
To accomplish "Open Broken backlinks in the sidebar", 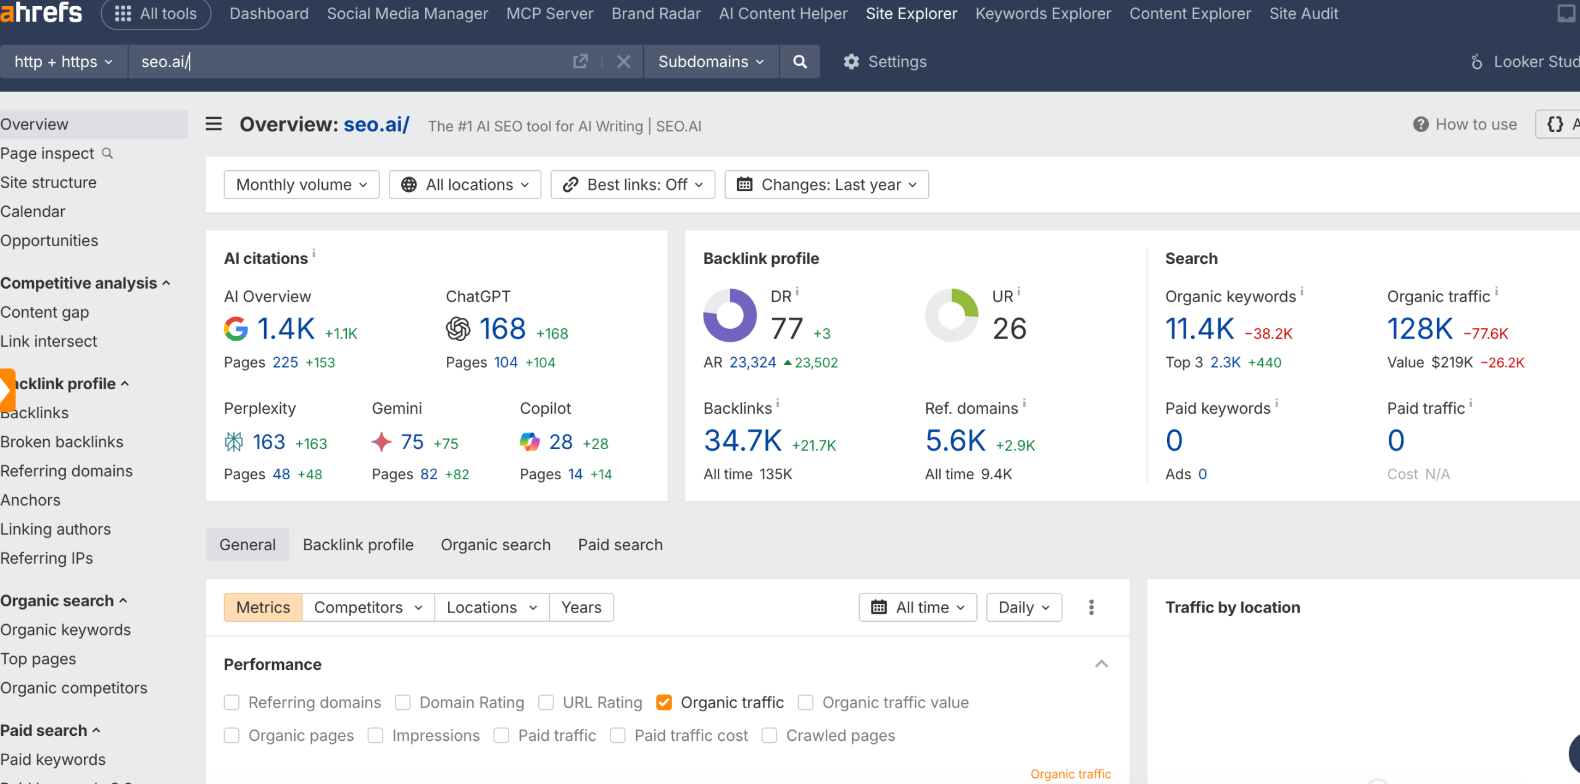I will [x=62, y=442].
